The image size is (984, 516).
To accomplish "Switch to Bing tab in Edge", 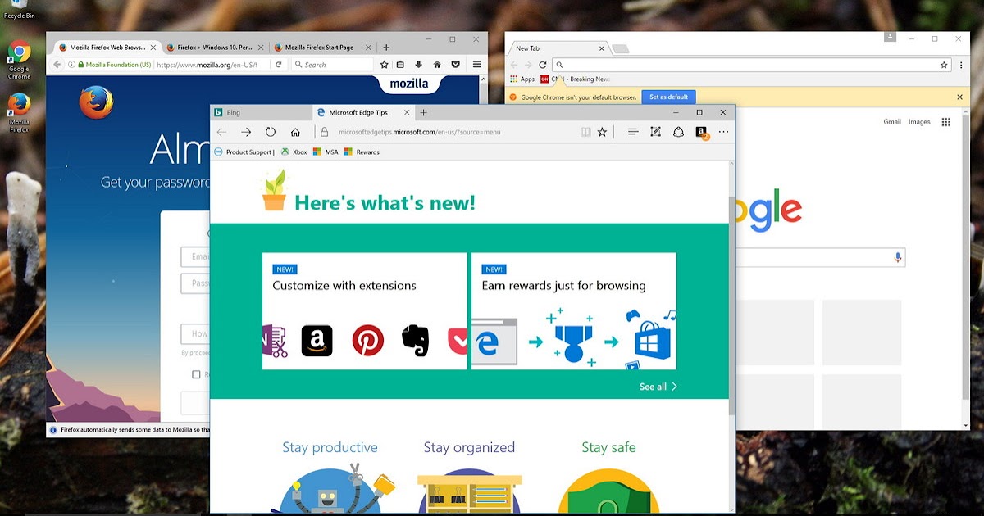I will coord(261,112).
